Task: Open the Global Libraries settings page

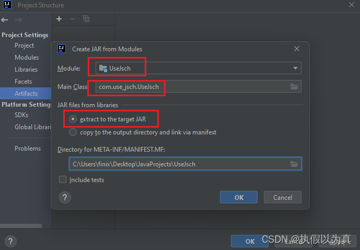Action: tap(33, 127)
